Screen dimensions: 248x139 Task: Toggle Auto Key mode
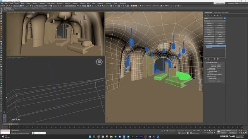pyautogui.click(x=224, y=131)
